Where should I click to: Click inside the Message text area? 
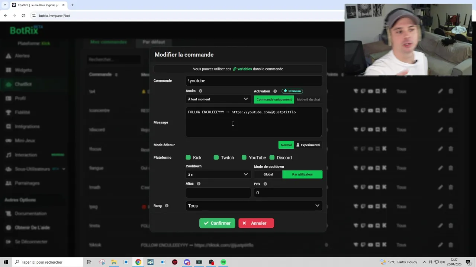coord(254,122)
